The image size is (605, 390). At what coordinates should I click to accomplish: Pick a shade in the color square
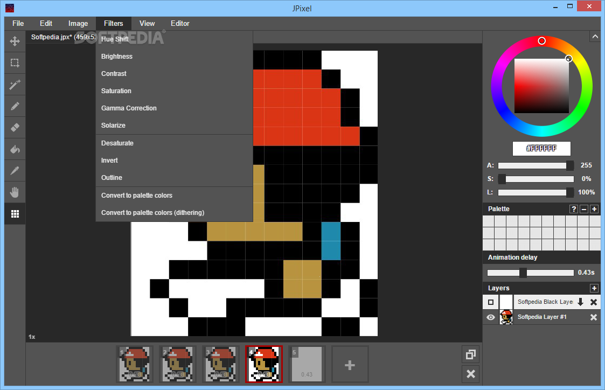pos(541,86)
